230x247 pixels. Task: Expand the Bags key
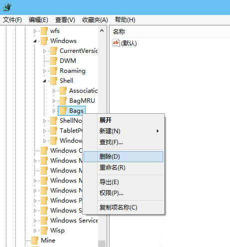pos(54,111)
